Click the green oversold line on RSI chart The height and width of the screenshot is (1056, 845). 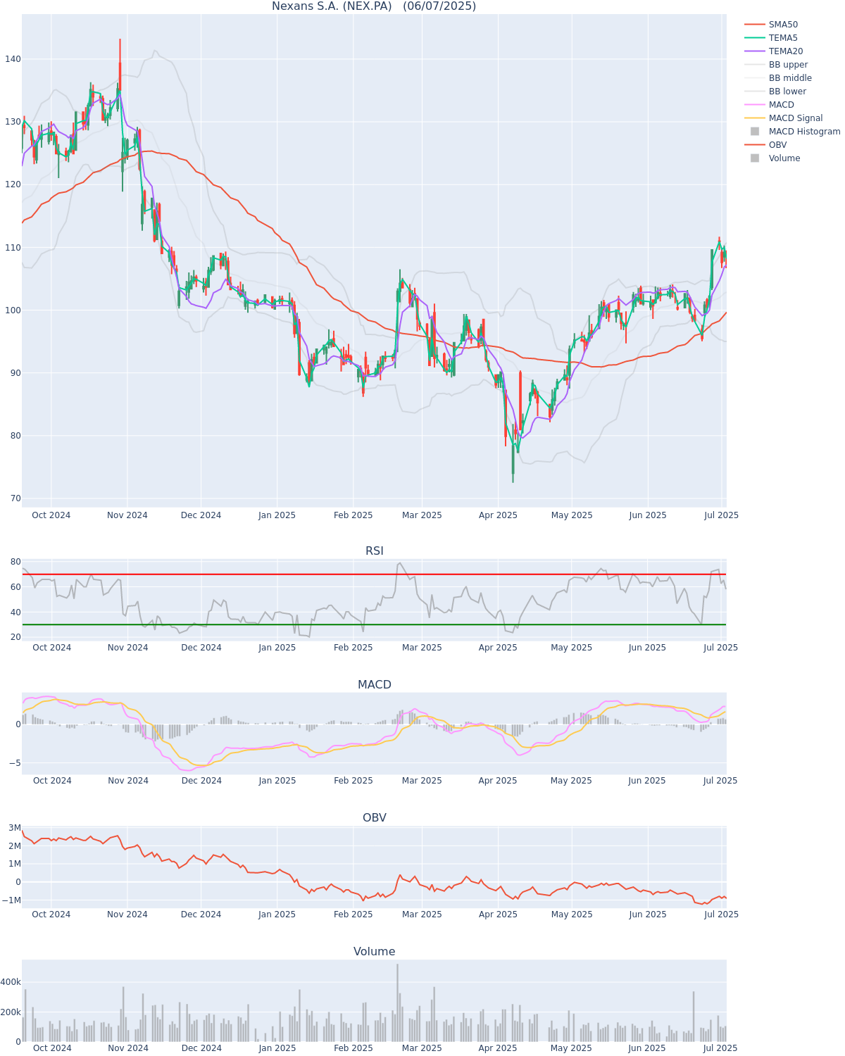coord(374,624)
